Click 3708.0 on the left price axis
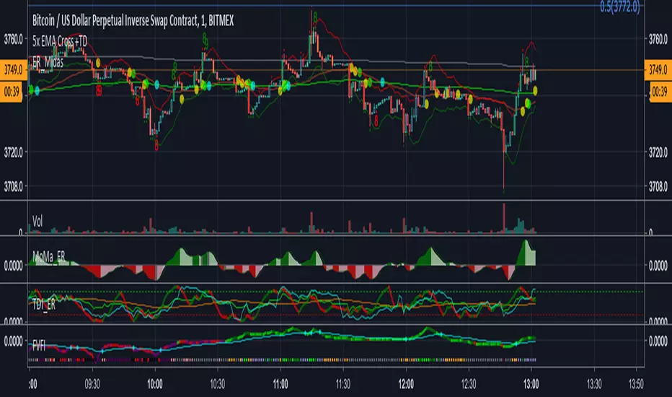Image resolution: width=672 pixels, height=397 pixels. (x=13, y=187)
